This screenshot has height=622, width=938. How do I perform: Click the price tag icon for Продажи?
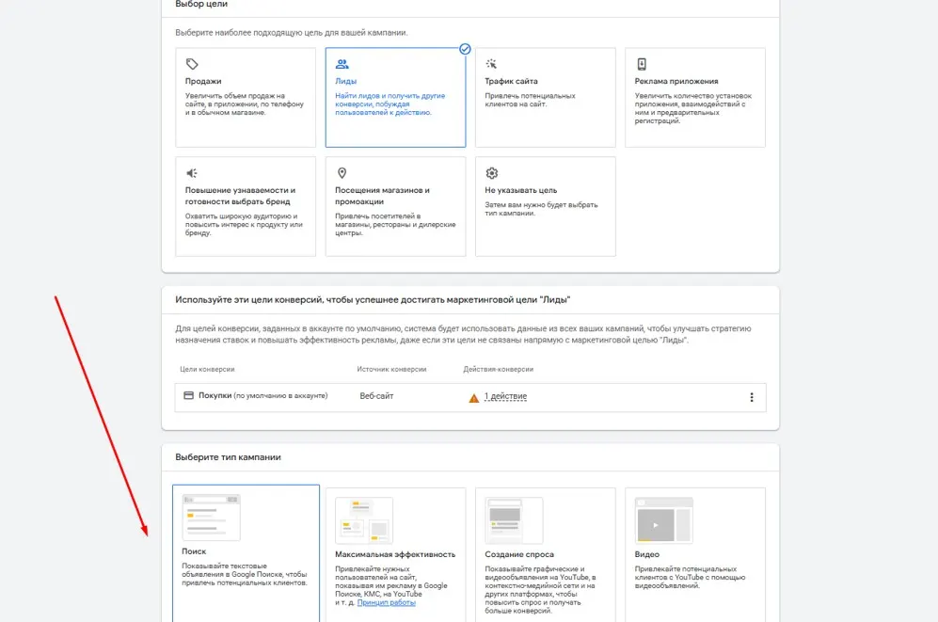192,64
